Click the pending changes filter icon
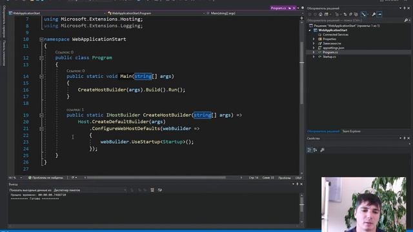 (337, 14)
